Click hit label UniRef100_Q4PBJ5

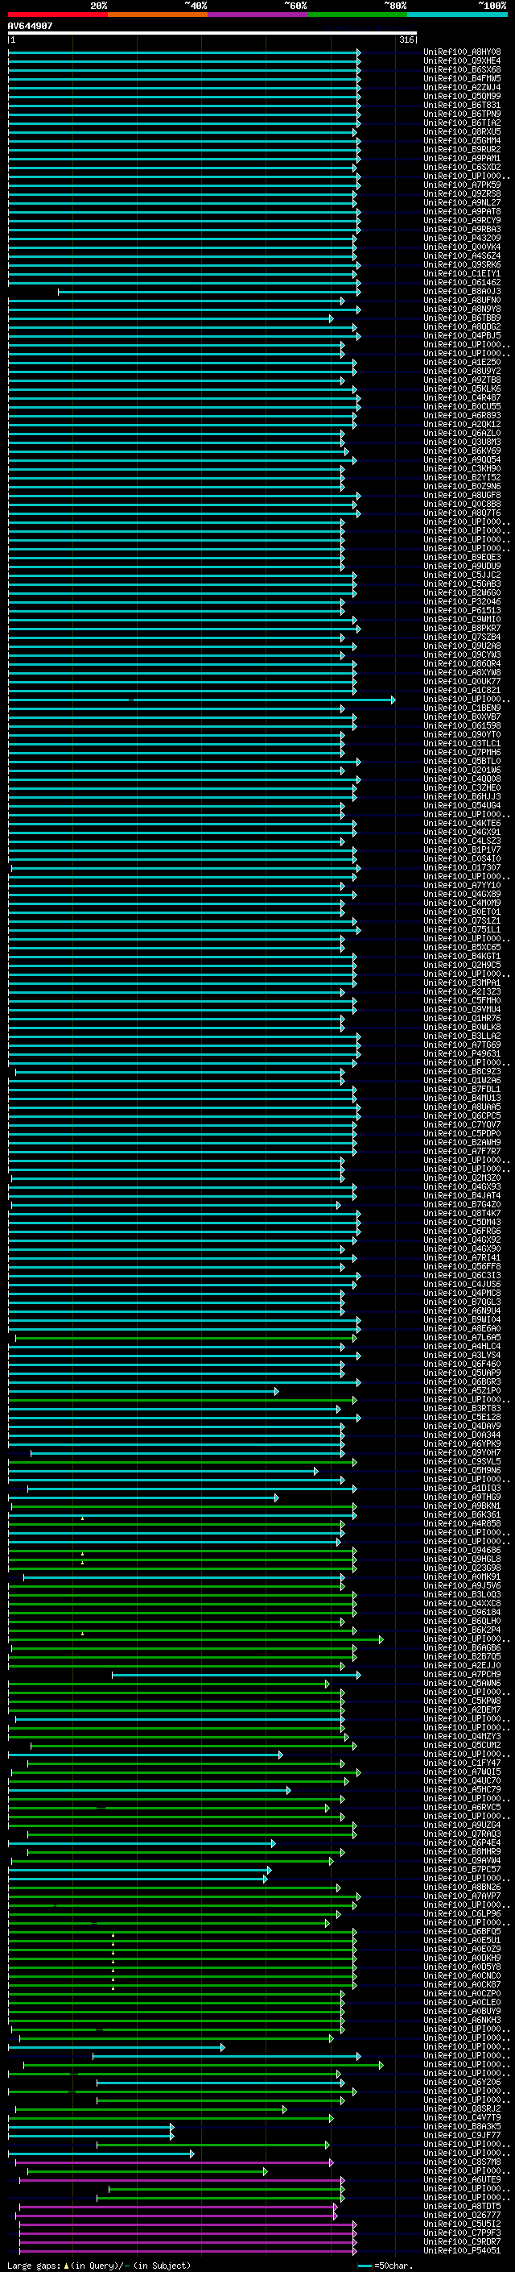coord(462,335)
